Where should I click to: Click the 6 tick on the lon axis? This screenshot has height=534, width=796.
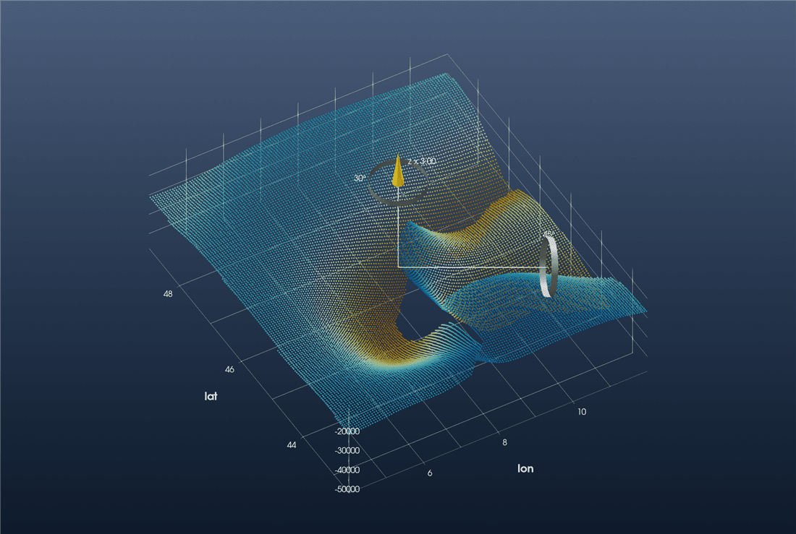point(429,473)
